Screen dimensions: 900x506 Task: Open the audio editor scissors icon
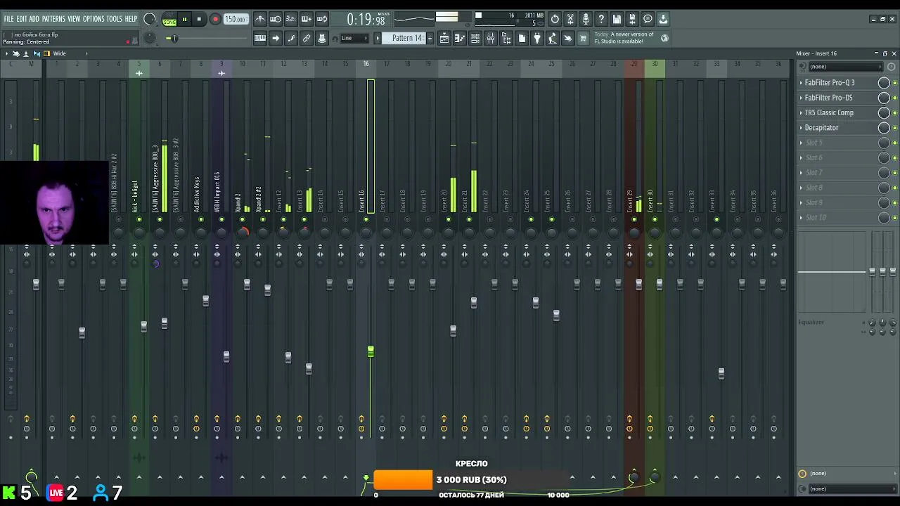click(x=570, y=19)
